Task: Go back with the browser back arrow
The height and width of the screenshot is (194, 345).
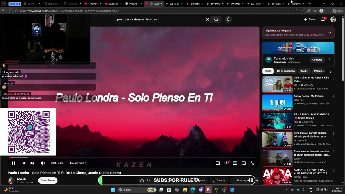Action: (4, 11)
